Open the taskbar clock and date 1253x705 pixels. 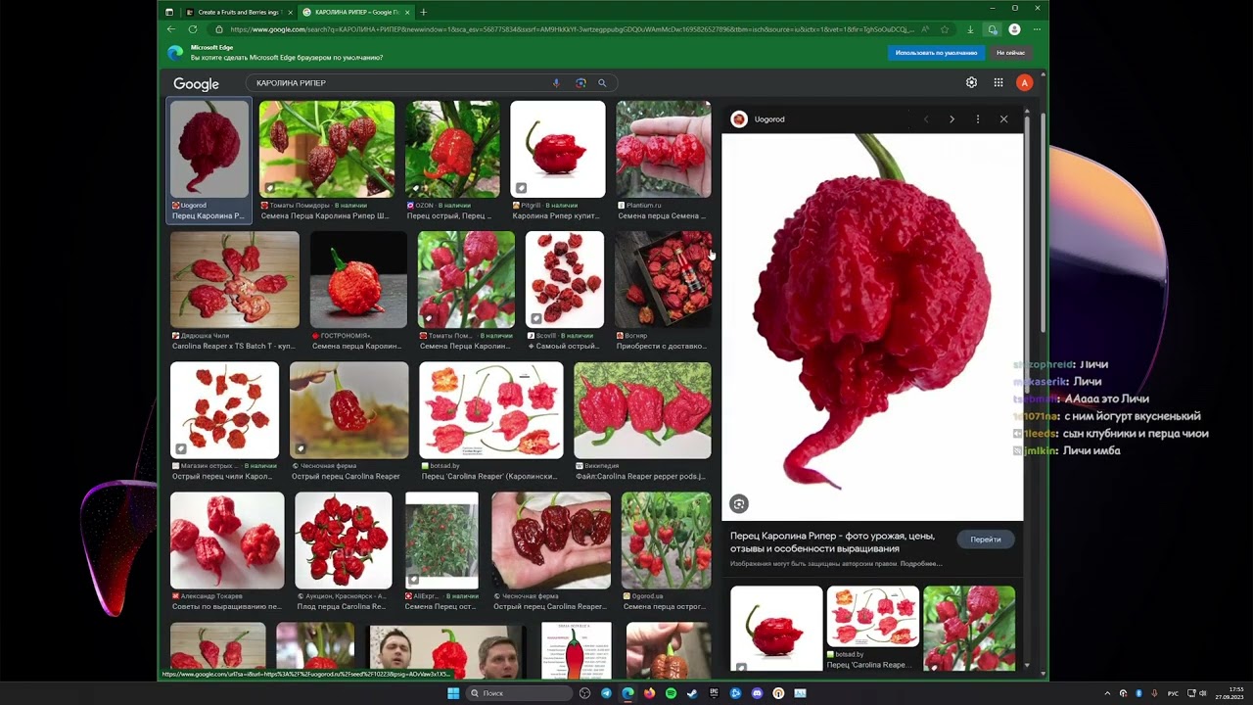[x=1230, y=693]
